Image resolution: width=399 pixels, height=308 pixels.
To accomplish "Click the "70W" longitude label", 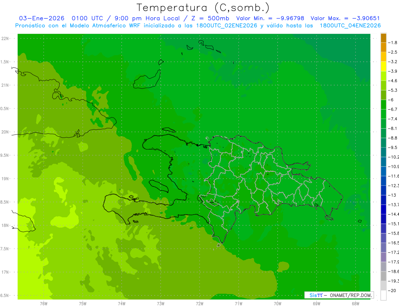I will click(x=278, y=304).
